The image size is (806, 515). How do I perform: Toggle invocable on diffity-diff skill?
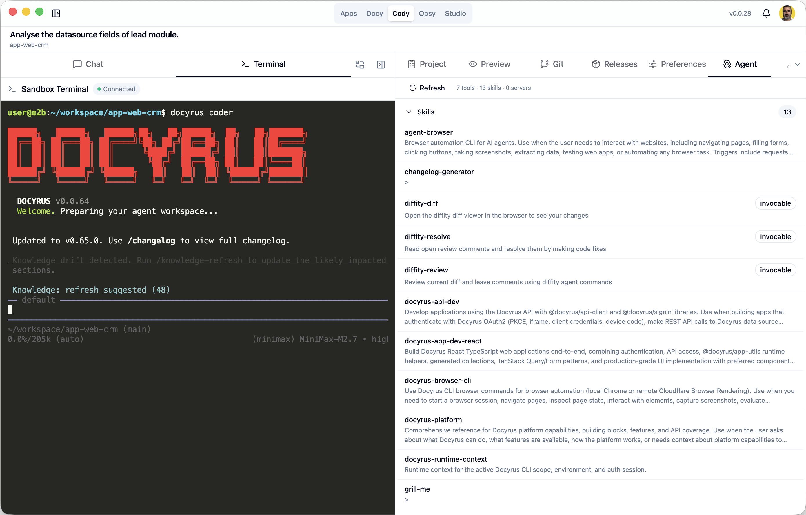click(775, 203)
